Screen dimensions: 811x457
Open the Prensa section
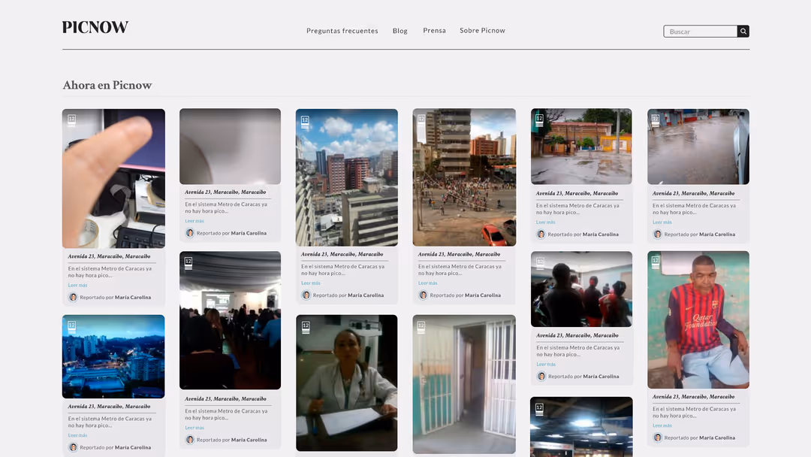434,31
